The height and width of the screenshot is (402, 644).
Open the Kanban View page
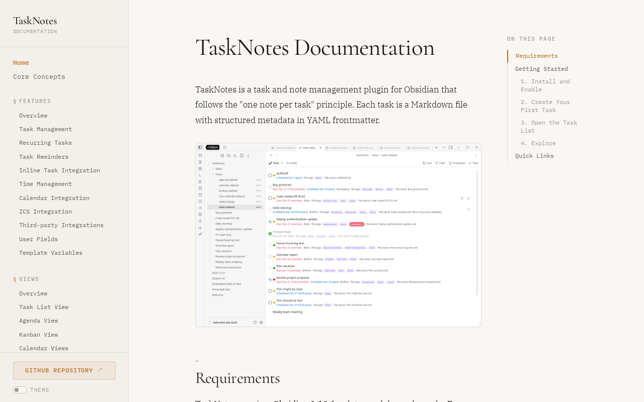click(38, 335)
